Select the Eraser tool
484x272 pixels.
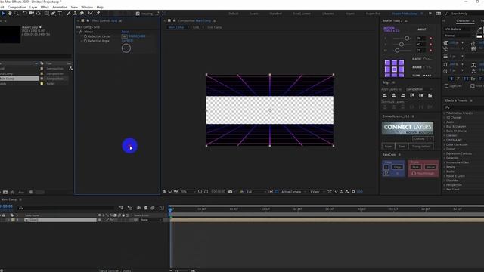[82, 14]
